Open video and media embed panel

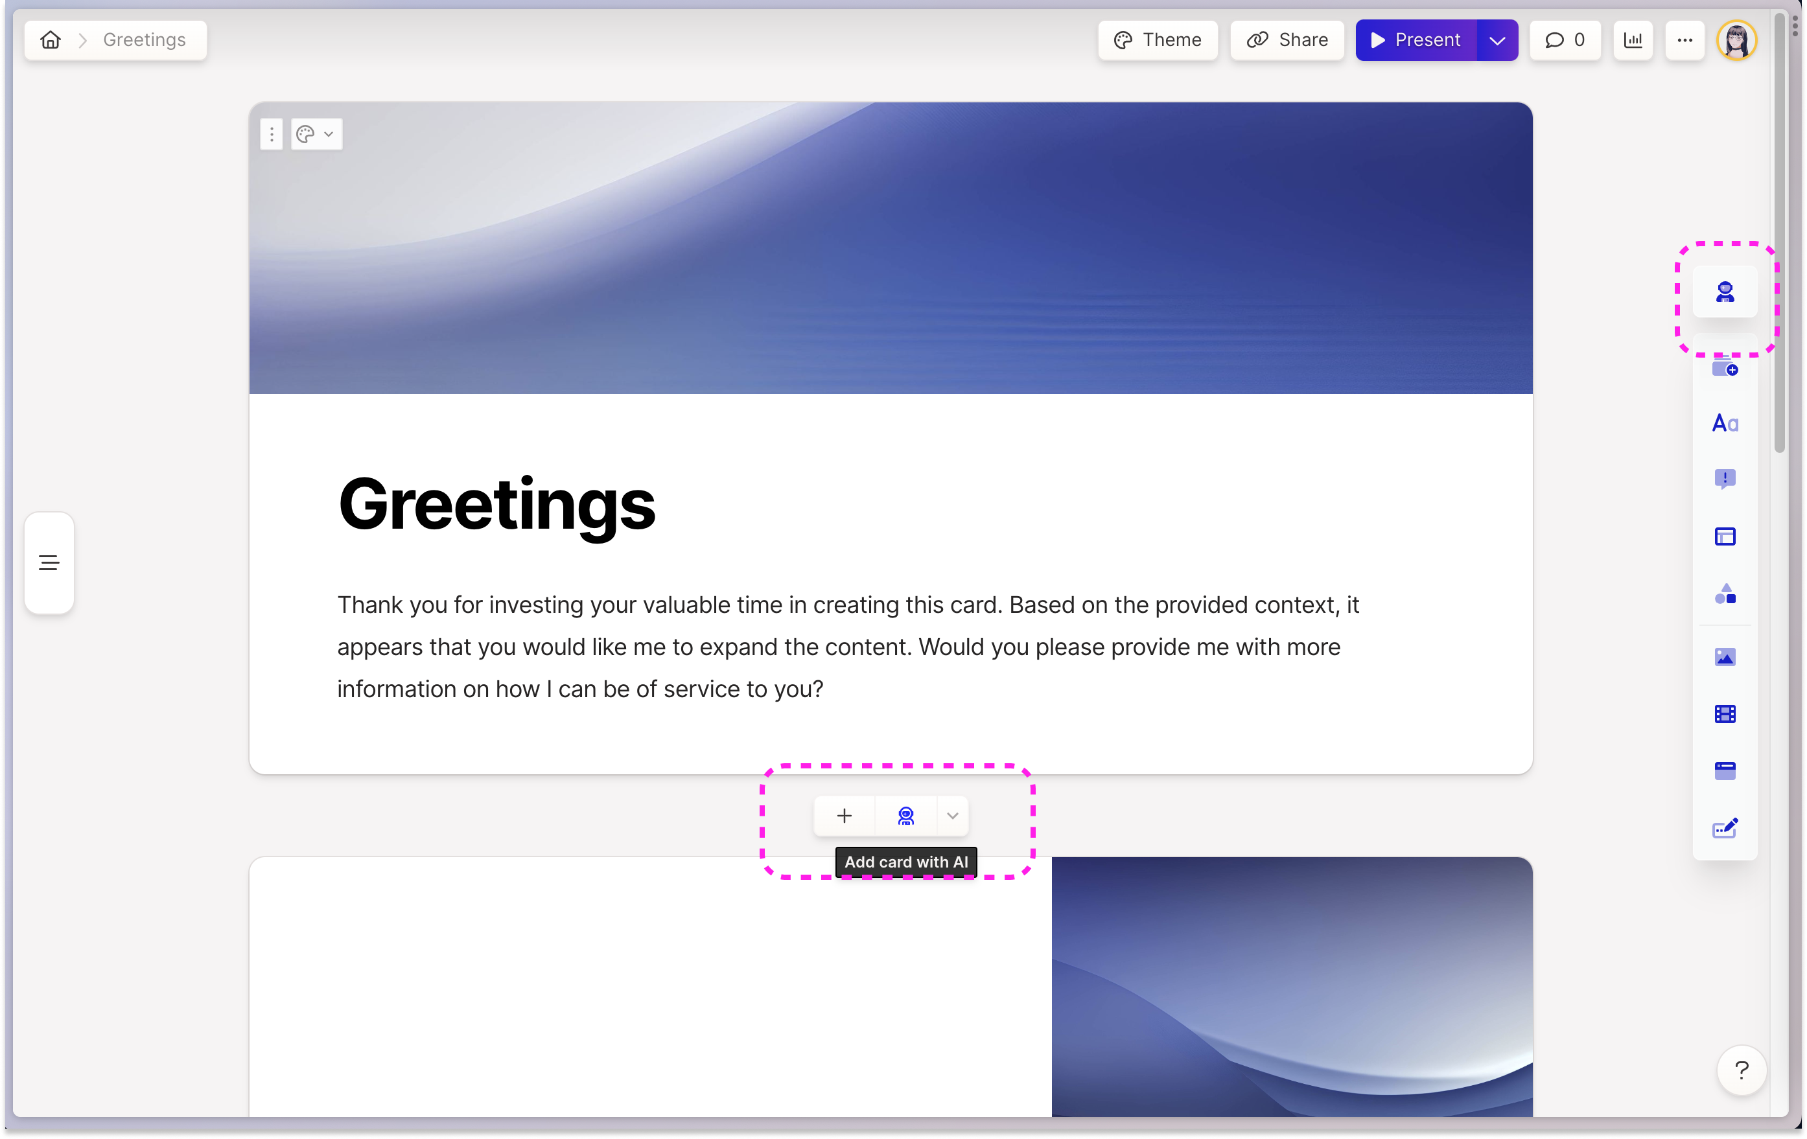(1725, 713)
